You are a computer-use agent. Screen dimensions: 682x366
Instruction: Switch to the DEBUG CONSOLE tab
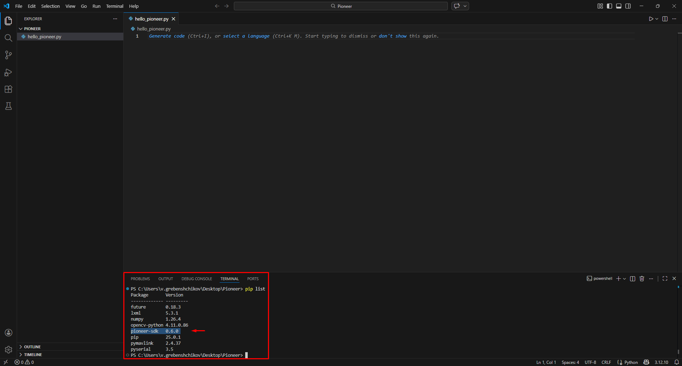pyautogui.click(x=197, y=279)
